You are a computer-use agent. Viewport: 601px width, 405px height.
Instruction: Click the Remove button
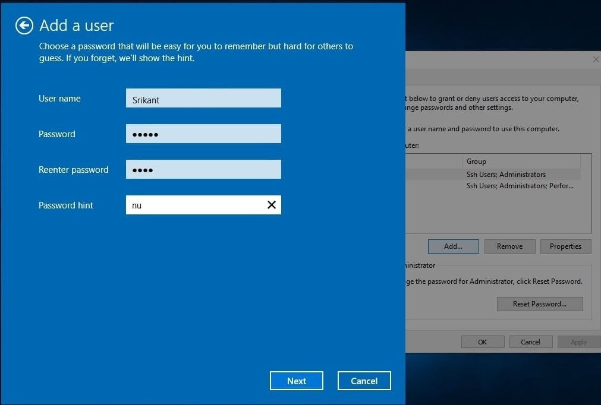point(509,246)
